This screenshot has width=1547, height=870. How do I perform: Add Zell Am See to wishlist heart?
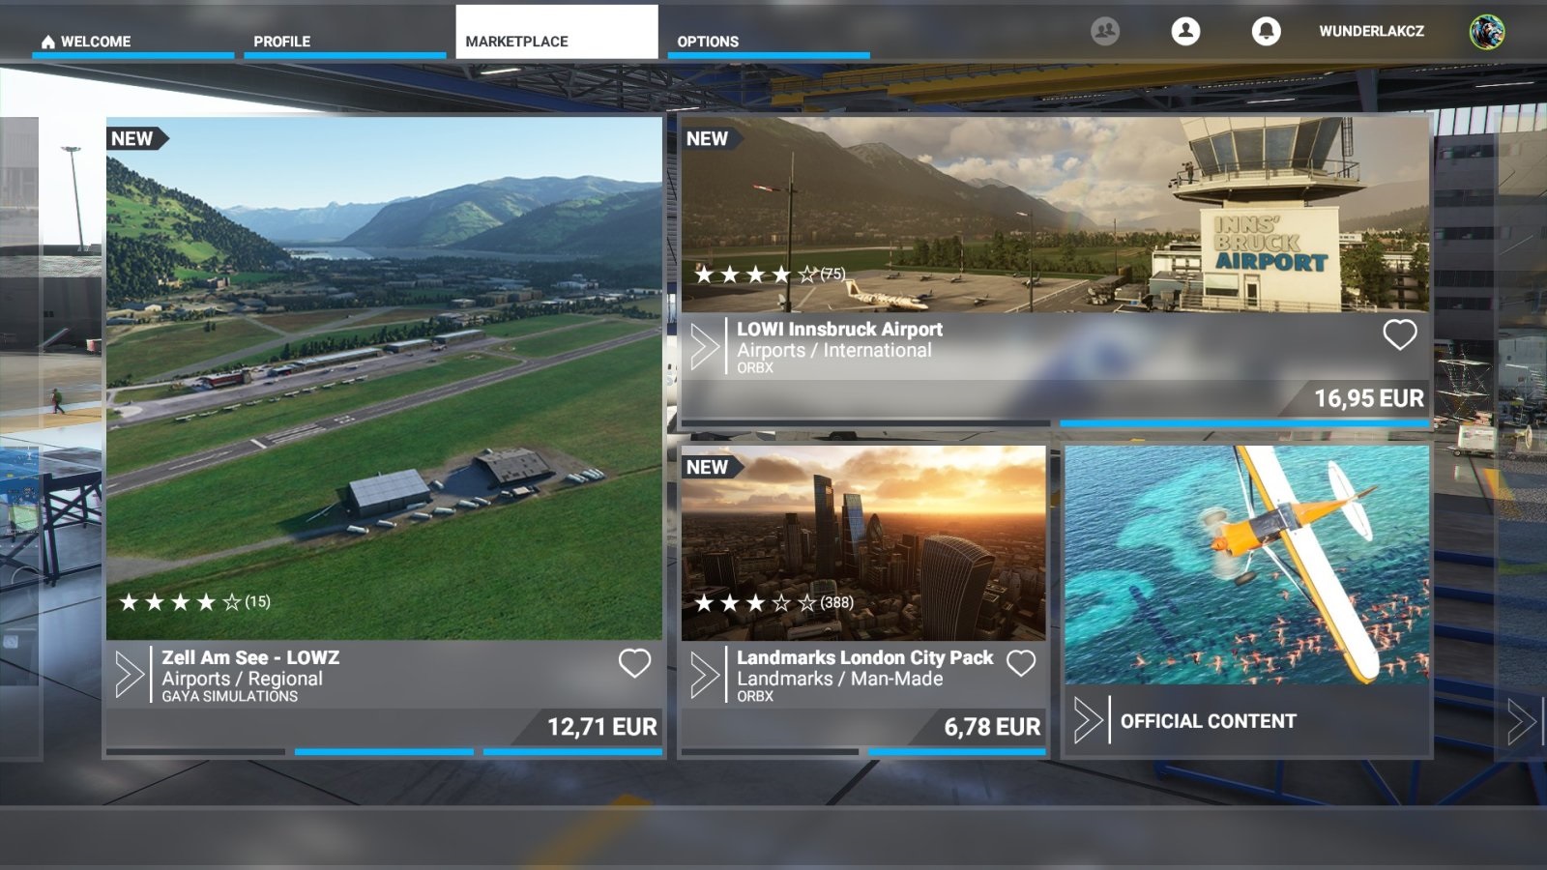click(634, 663)
